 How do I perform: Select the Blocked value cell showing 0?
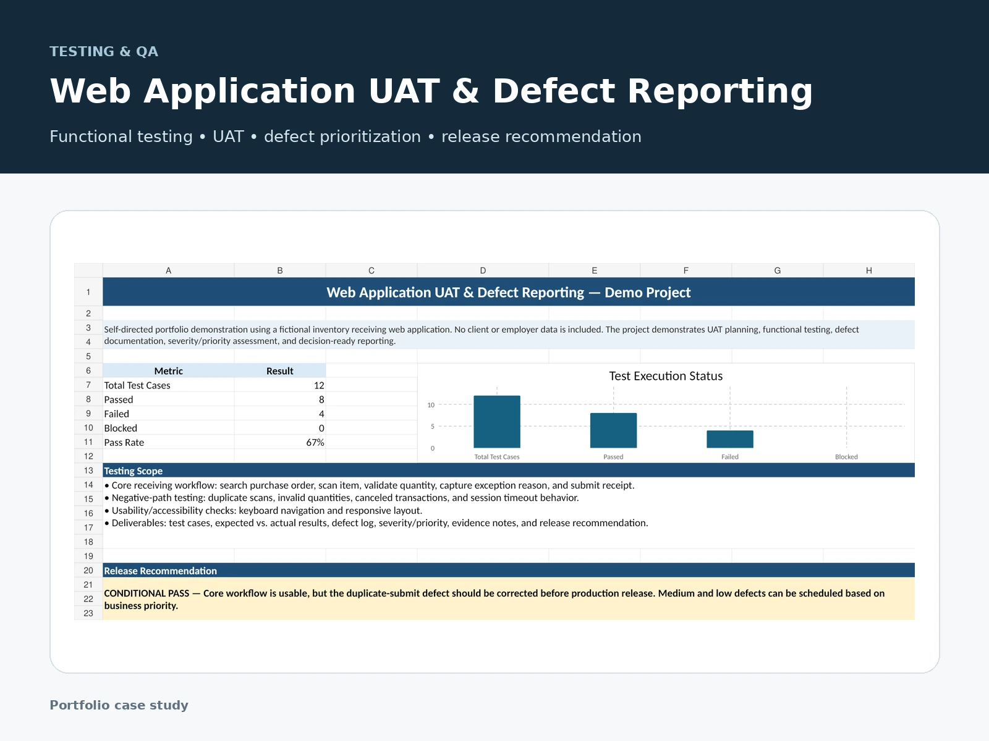click(280, 428)
